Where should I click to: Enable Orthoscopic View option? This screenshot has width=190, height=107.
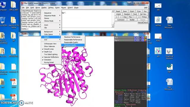(50, 44)
